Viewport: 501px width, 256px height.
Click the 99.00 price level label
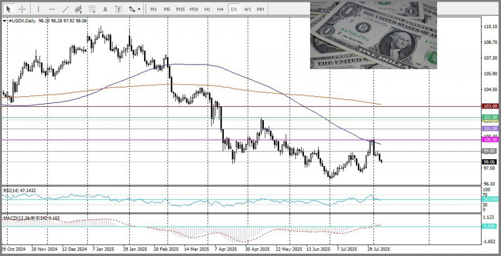[490, 151]
